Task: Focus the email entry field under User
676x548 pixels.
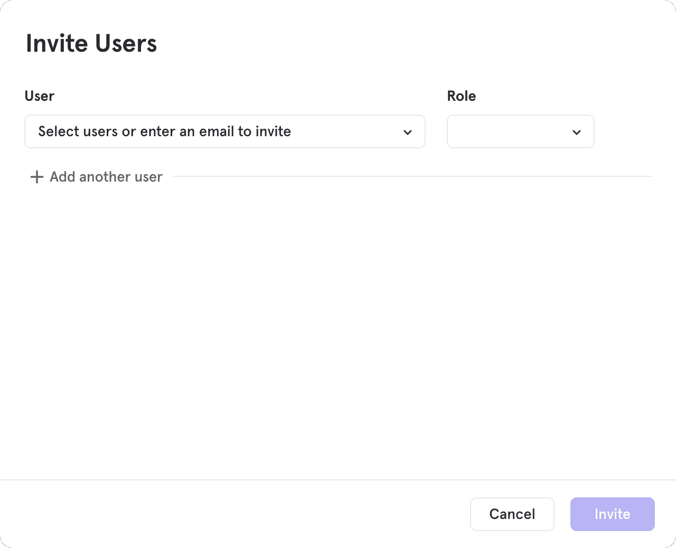Action: [x=211, y=131]
